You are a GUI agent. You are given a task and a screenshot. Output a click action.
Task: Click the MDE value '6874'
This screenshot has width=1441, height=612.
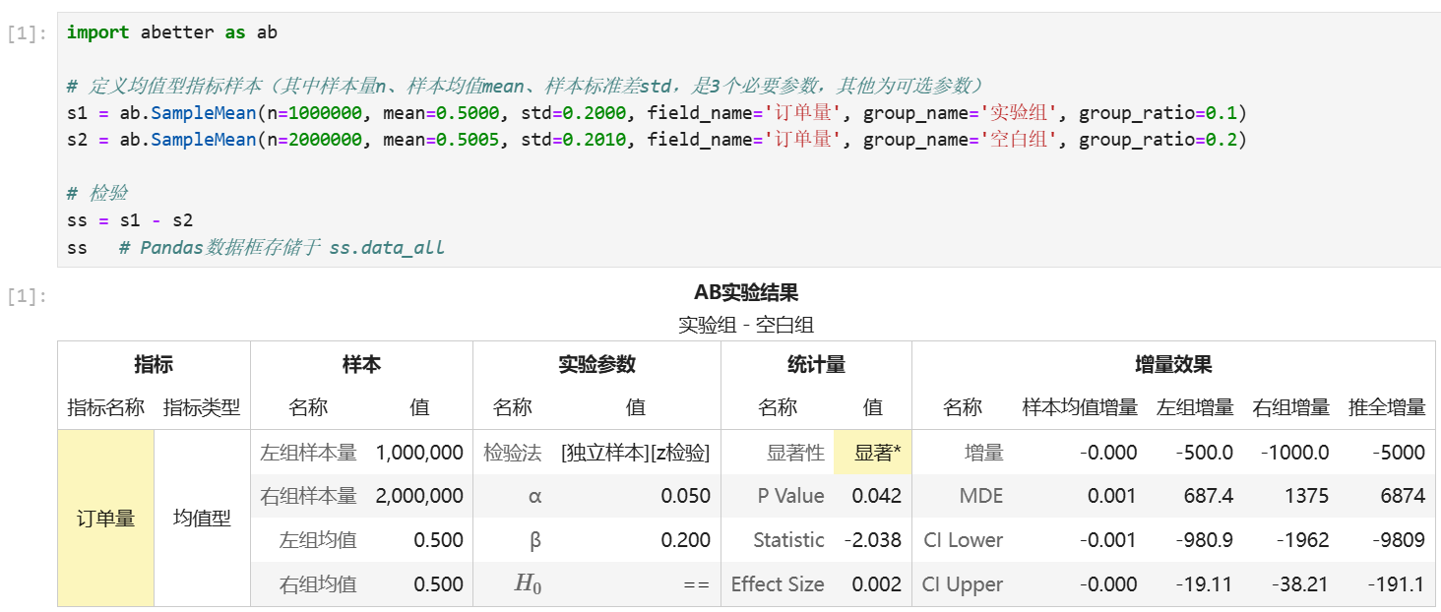(1404, 496)
